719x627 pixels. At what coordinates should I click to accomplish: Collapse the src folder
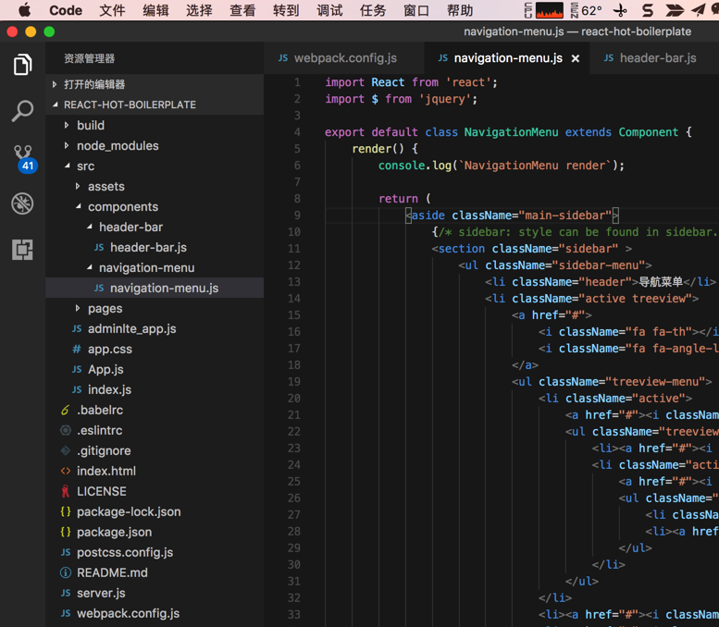click(85, 166)
